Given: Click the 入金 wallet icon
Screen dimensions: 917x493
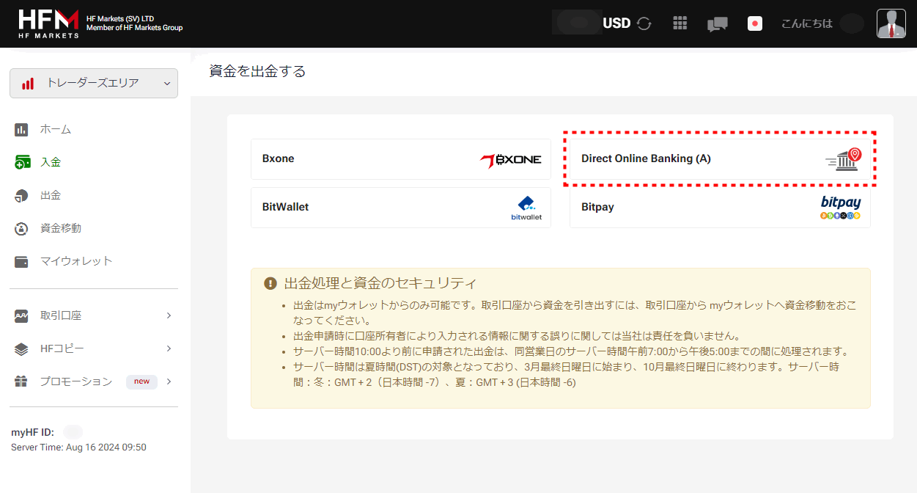Looking at the screenshot, I should pyautogui.click(x=22, y=162).
